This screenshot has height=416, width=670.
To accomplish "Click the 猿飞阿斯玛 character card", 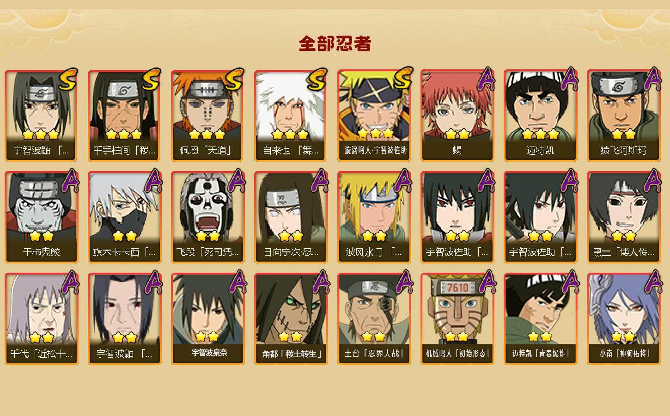I will pyautogui.click(x=623, y=116).
